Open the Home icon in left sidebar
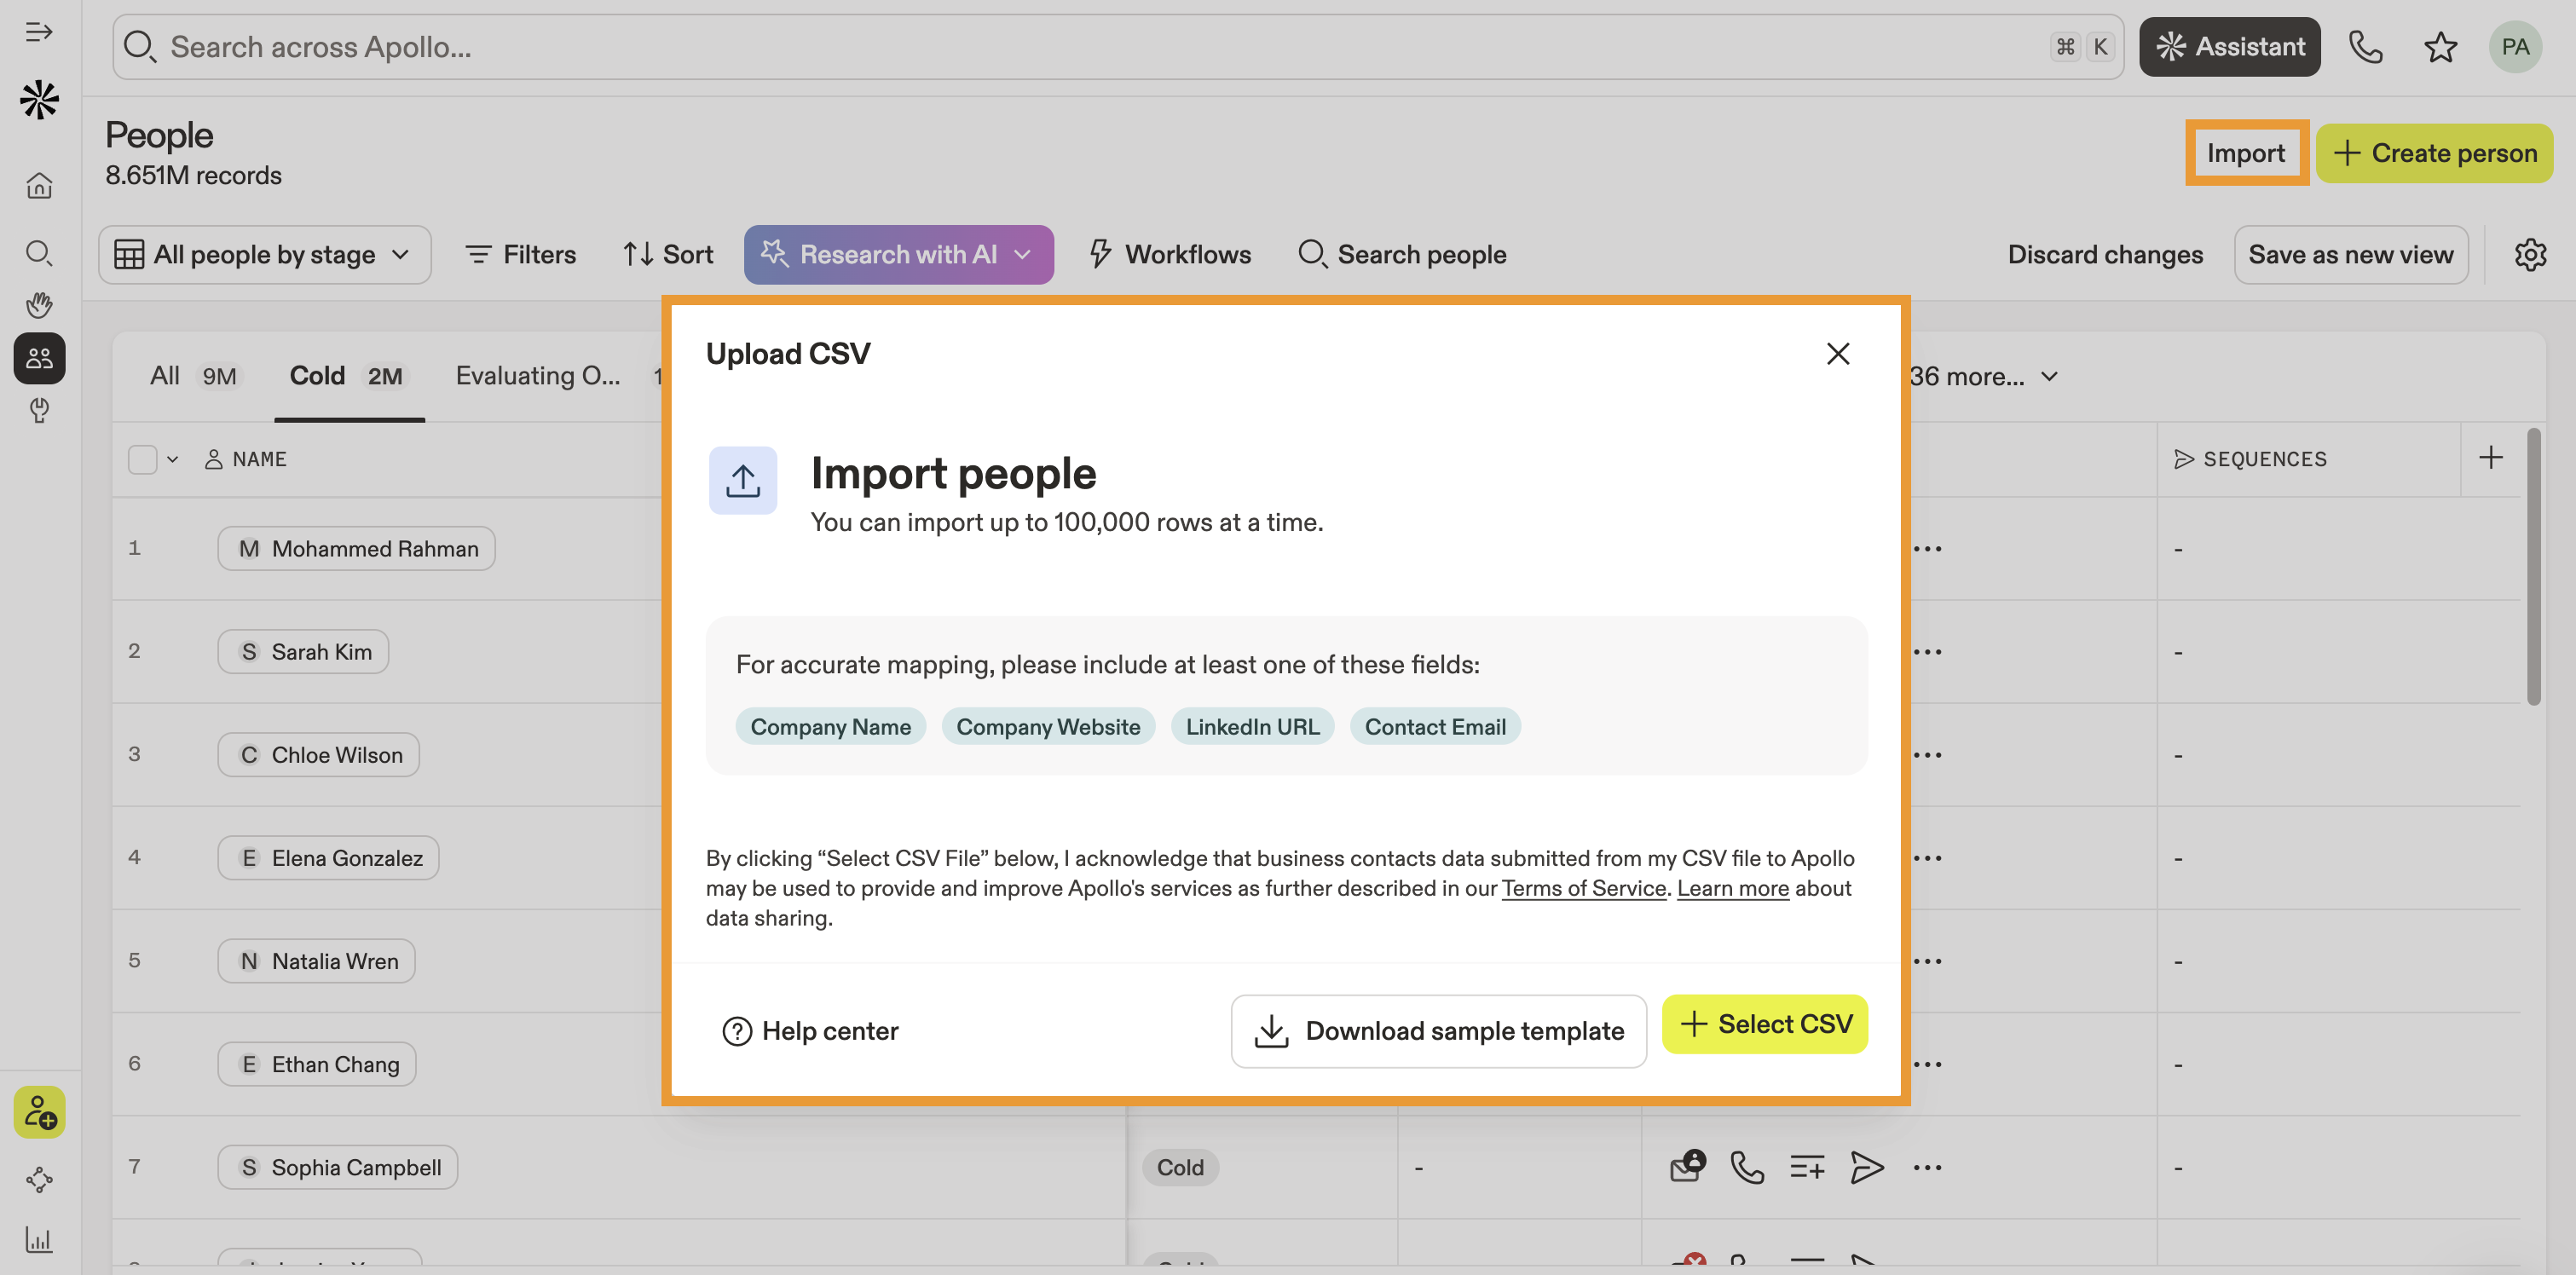 pos(39,186)
